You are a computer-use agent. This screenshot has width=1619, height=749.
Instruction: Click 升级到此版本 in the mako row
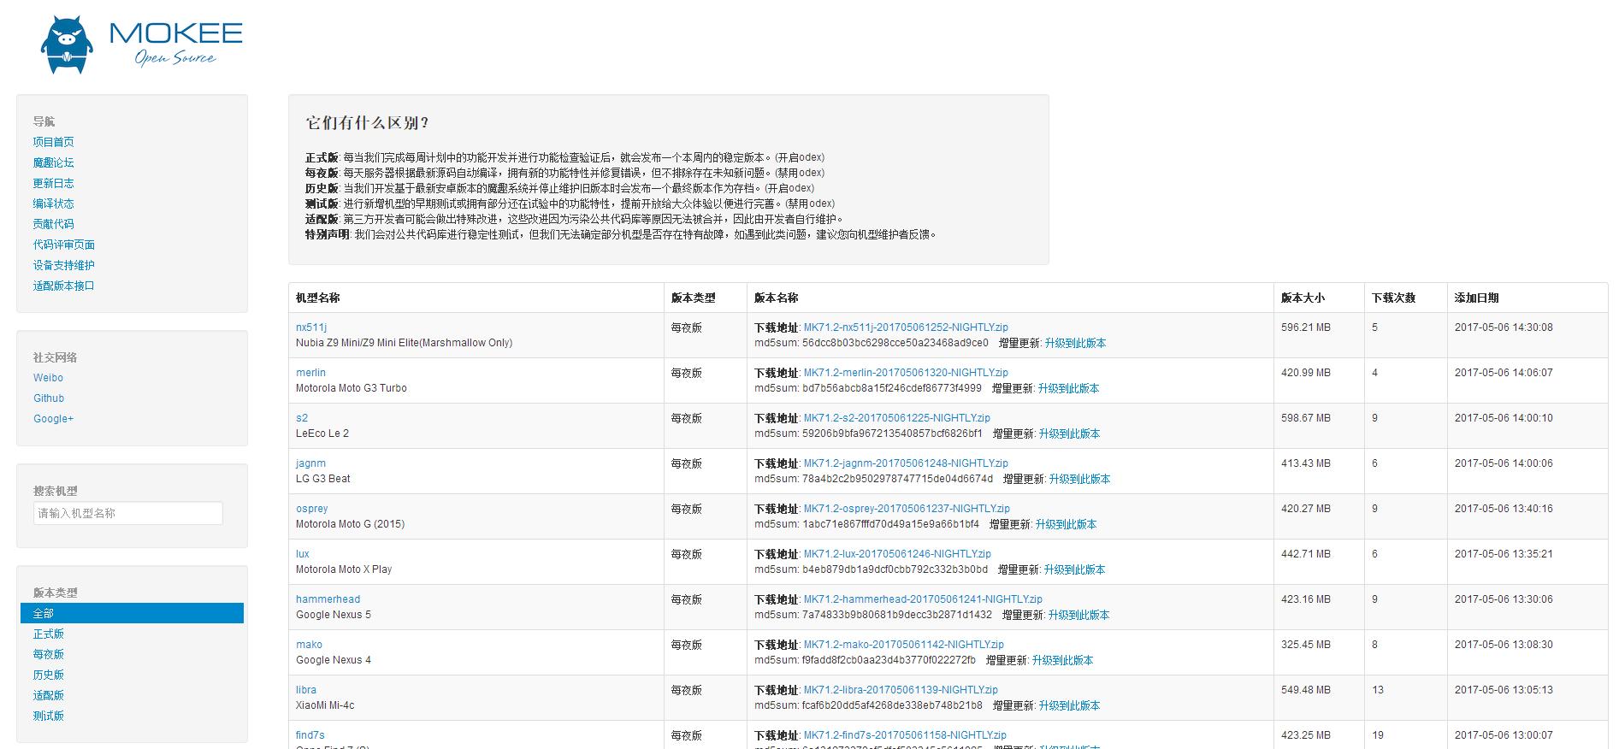1062,660
